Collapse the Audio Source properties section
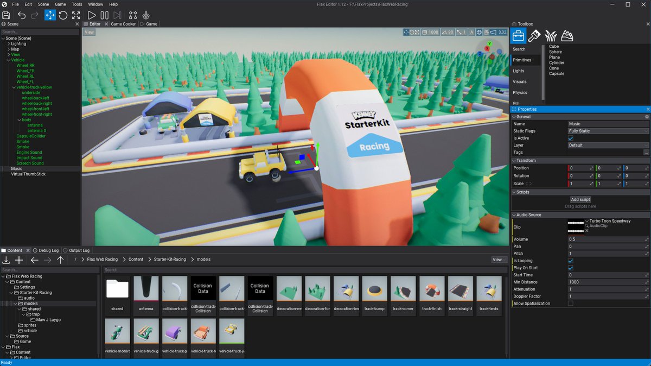The height and width of the screenshot is (366, 651). [514, 215]
